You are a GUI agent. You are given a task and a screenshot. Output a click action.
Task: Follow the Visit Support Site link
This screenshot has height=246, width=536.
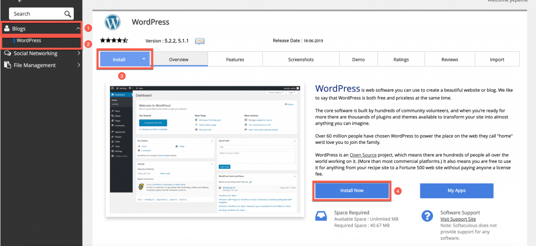(457, 219)
